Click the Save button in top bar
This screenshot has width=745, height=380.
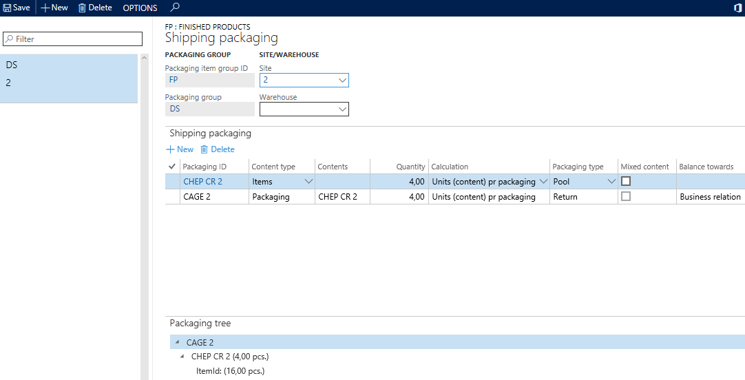[x=17, y=8]
